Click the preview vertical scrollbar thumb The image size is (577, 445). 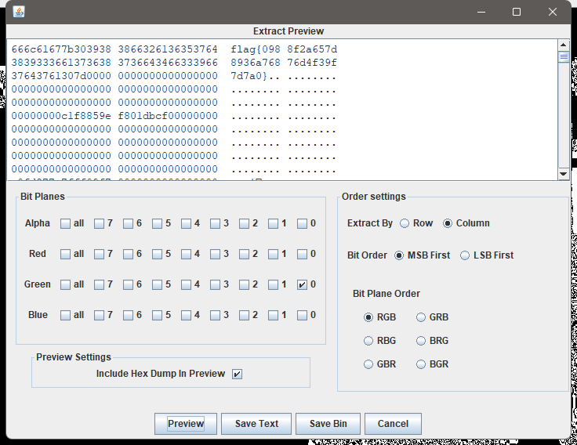pos(564,57)
